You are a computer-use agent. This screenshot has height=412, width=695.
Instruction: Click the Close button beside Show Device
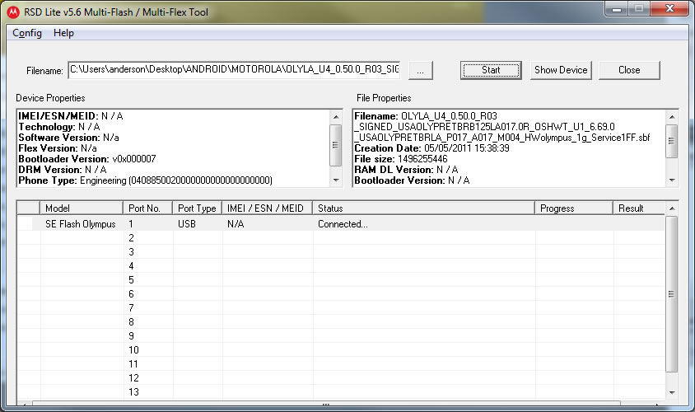(629, 70)
